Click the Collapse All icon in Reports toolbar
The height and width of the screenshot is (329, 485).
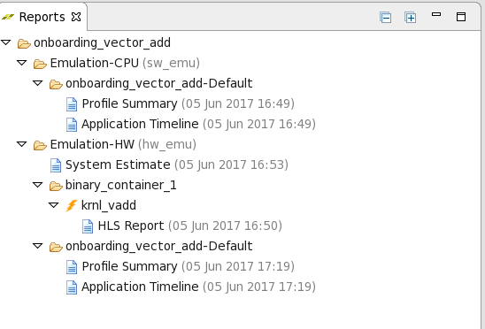[x=385, y=18]
